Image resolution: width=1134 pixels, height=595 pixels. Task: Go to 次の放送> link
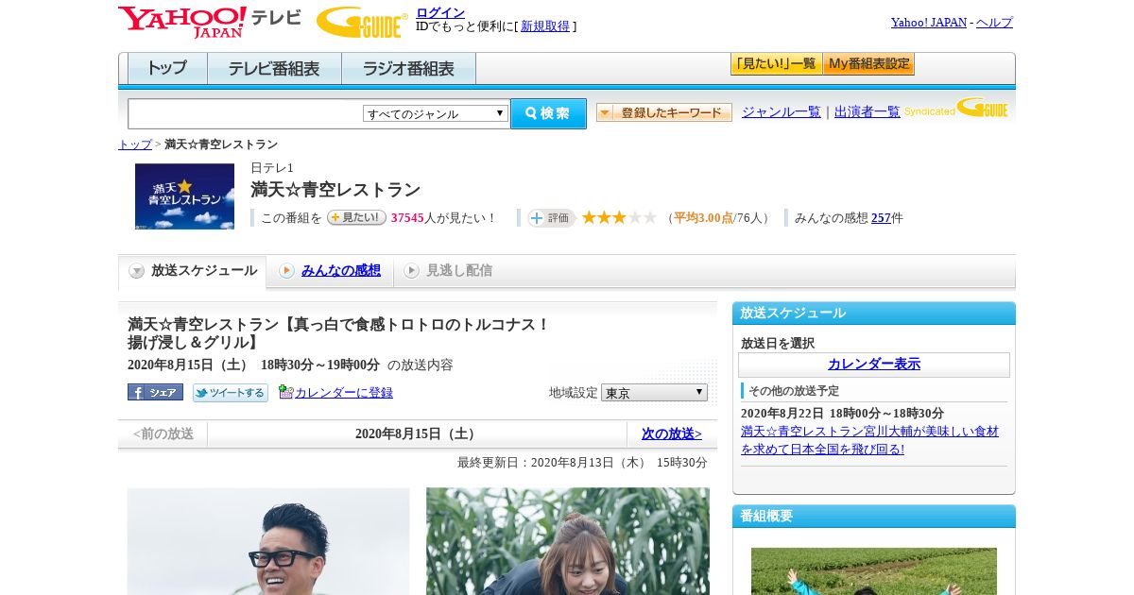(x=672, y=434)
